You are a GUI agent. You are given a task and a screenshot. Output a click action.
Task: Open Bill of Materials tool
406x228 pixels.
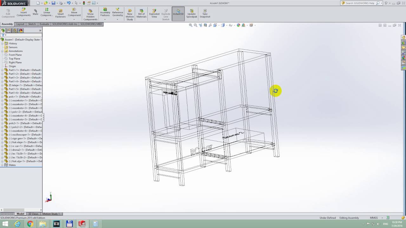tap(141, 13)
